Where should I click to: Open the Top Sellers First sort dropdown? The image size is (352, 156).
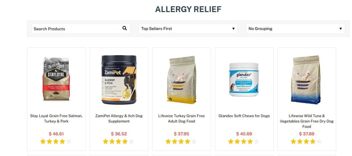(x=188, y=29)
